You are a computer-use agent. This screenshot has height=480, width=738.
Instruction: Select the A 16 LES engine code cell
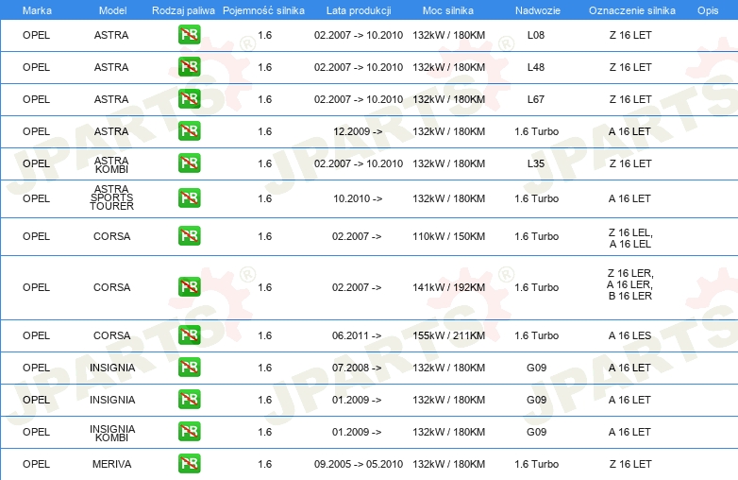coord(629,335)
